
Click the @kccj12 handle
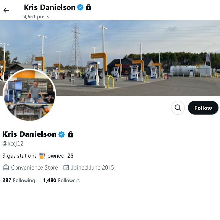[x=13, y=144]
